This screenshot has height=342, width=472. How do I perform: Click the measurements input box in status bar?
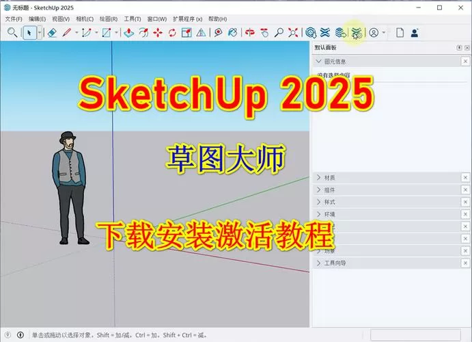pyautogui.click(x=415, y=334)
